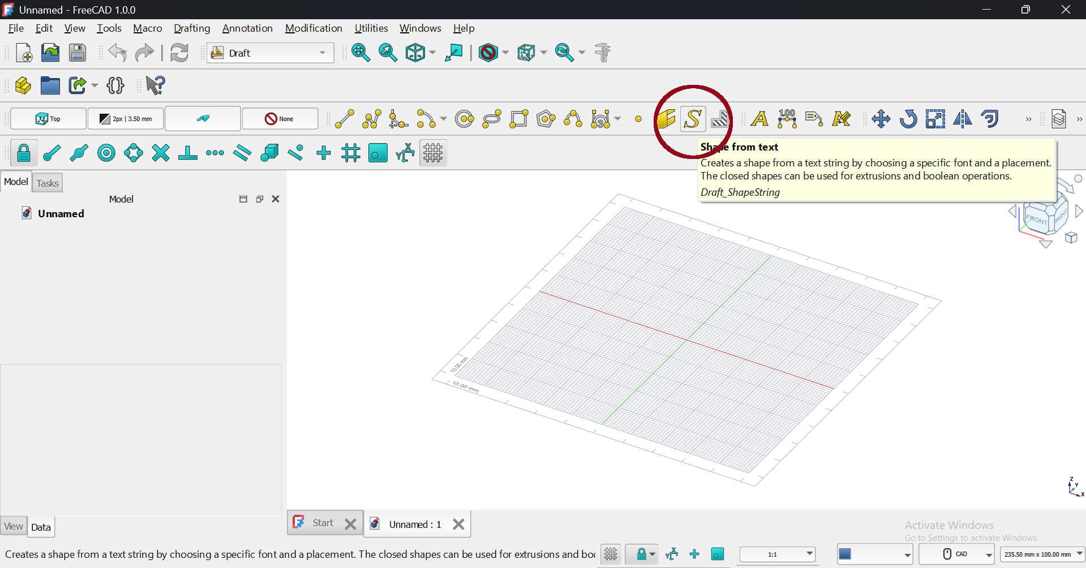The image size is (1086, 568).
Task: Open the Drafting menu
Action: (x=192, y=28)
